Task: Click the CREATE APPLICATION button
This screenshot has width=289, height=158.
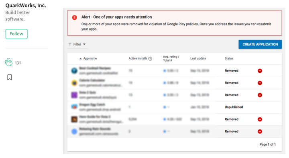Action: pos(260,44)
